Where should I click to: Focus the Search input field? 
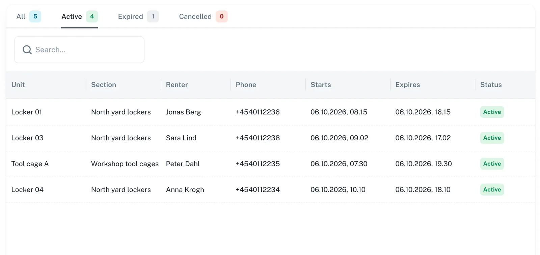click(79, 50)
